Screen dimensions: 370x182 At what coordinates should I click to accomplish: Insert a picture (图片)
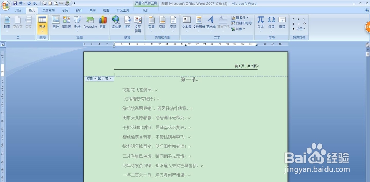(x=56, y=22)
